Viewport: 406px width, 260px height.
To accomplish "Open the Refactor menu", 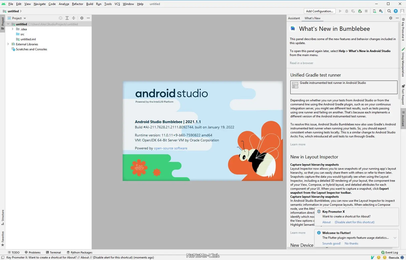I will tap(77, 4).
